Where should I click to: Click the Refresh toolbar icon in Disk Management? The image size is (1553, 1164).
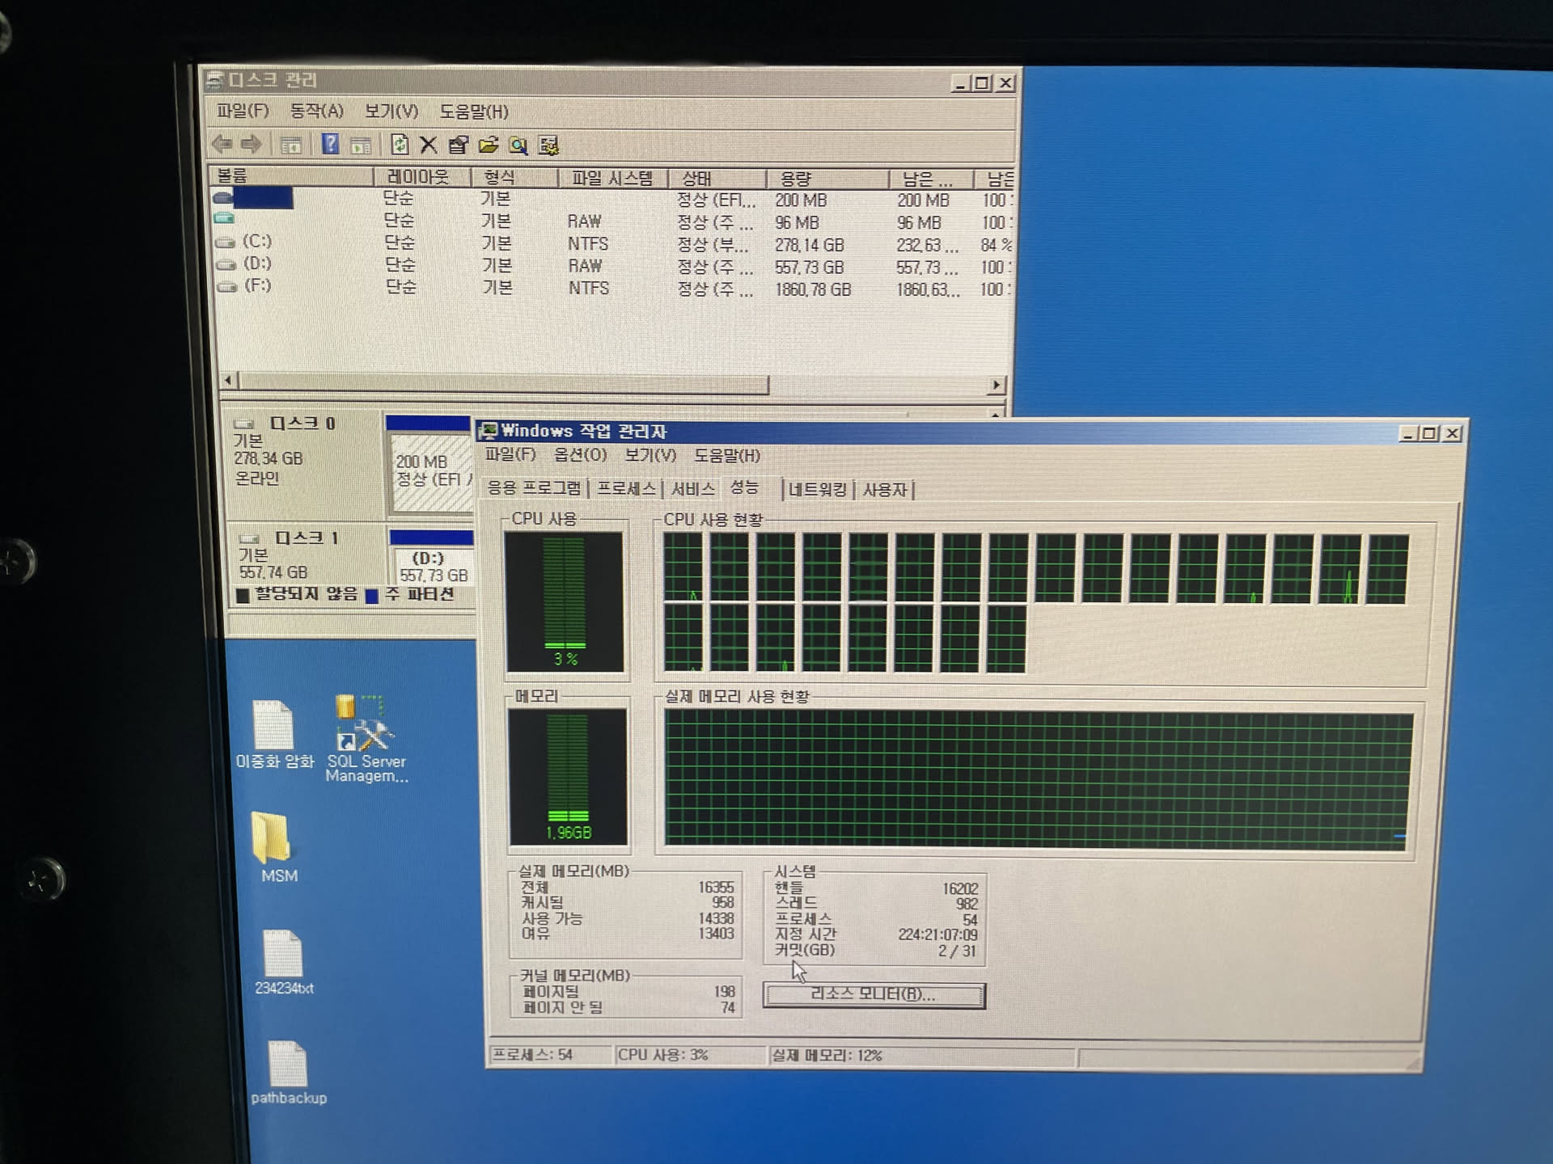400,145
